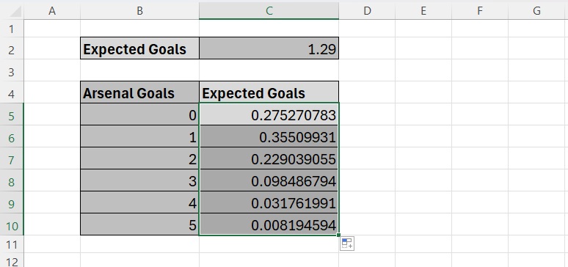Click the cell showing 0.229039055
This screenshot has height=267, width=568.
point(269,158)
